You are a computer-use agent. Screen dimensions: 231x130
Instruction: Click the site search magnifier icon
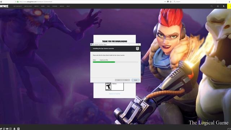point(212,6)
